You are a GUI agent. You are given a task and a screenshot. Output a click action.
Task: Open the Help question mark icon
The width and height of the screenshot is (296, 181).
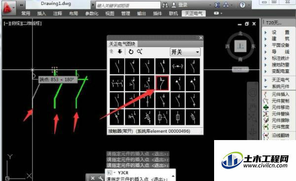(242, 5)
